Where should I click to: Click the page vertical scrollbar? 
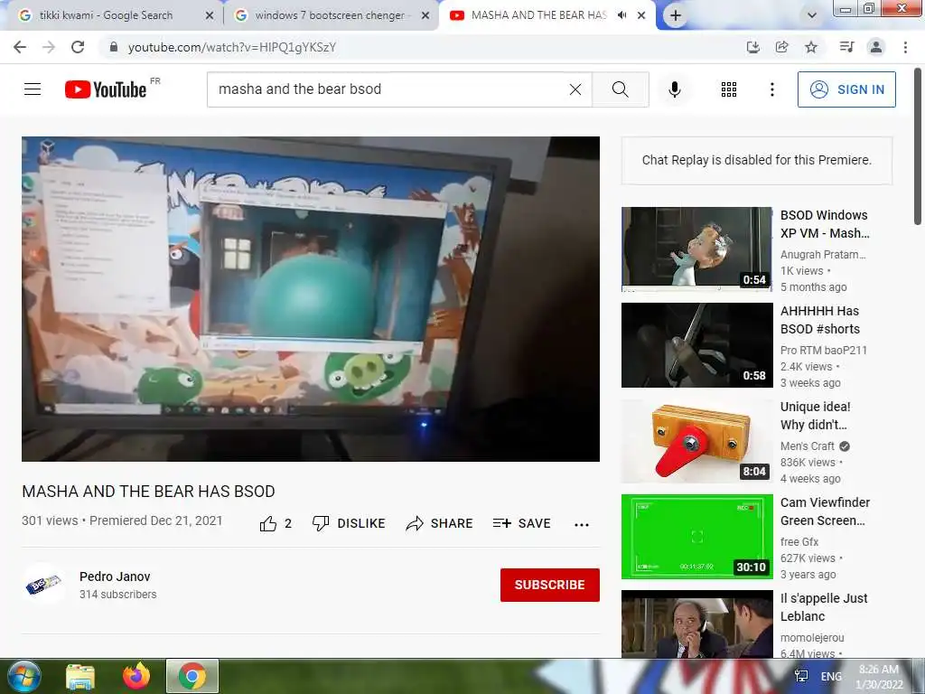tap(918, 146)
